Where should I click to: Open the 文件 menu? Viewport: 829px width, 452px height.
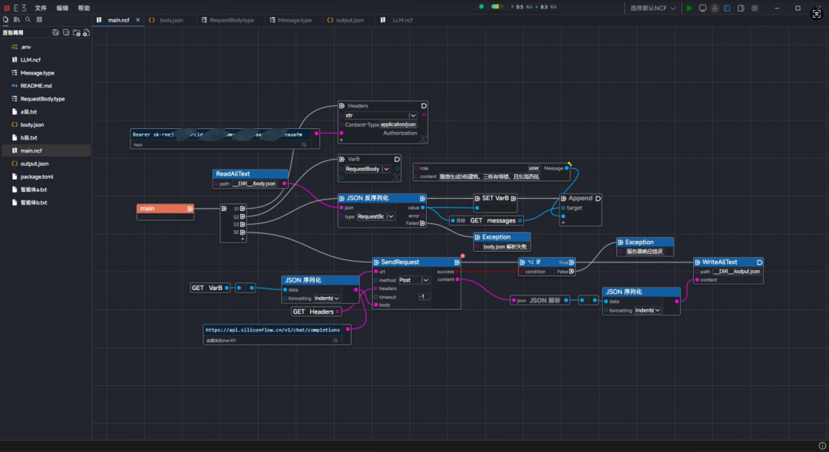[x=41, y=8]
